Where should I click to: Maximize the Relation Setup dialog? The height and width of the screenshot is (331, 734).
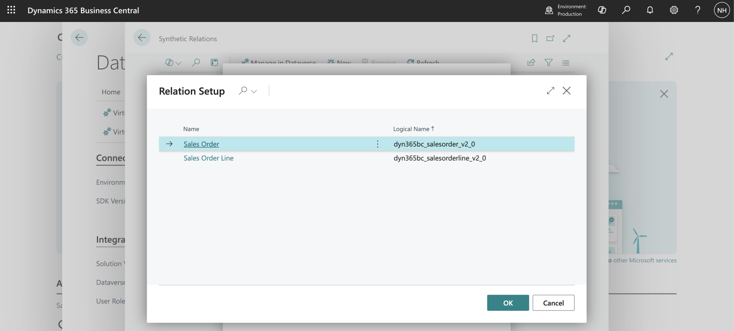pos(550,91)
